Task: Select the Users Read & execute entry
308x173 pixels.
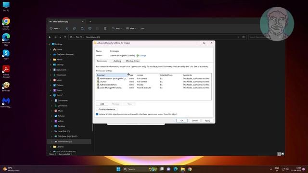Action: coord(154,87)
